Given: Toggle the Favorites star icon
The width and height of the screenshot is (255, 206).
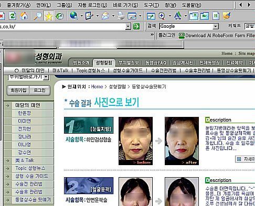Looking at the screenshot, I should click(49, 16).
